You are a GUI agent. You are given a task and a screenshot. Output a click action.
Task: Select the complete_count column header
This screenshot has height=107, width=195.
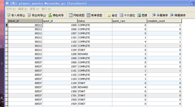click(x=164, y=21)
